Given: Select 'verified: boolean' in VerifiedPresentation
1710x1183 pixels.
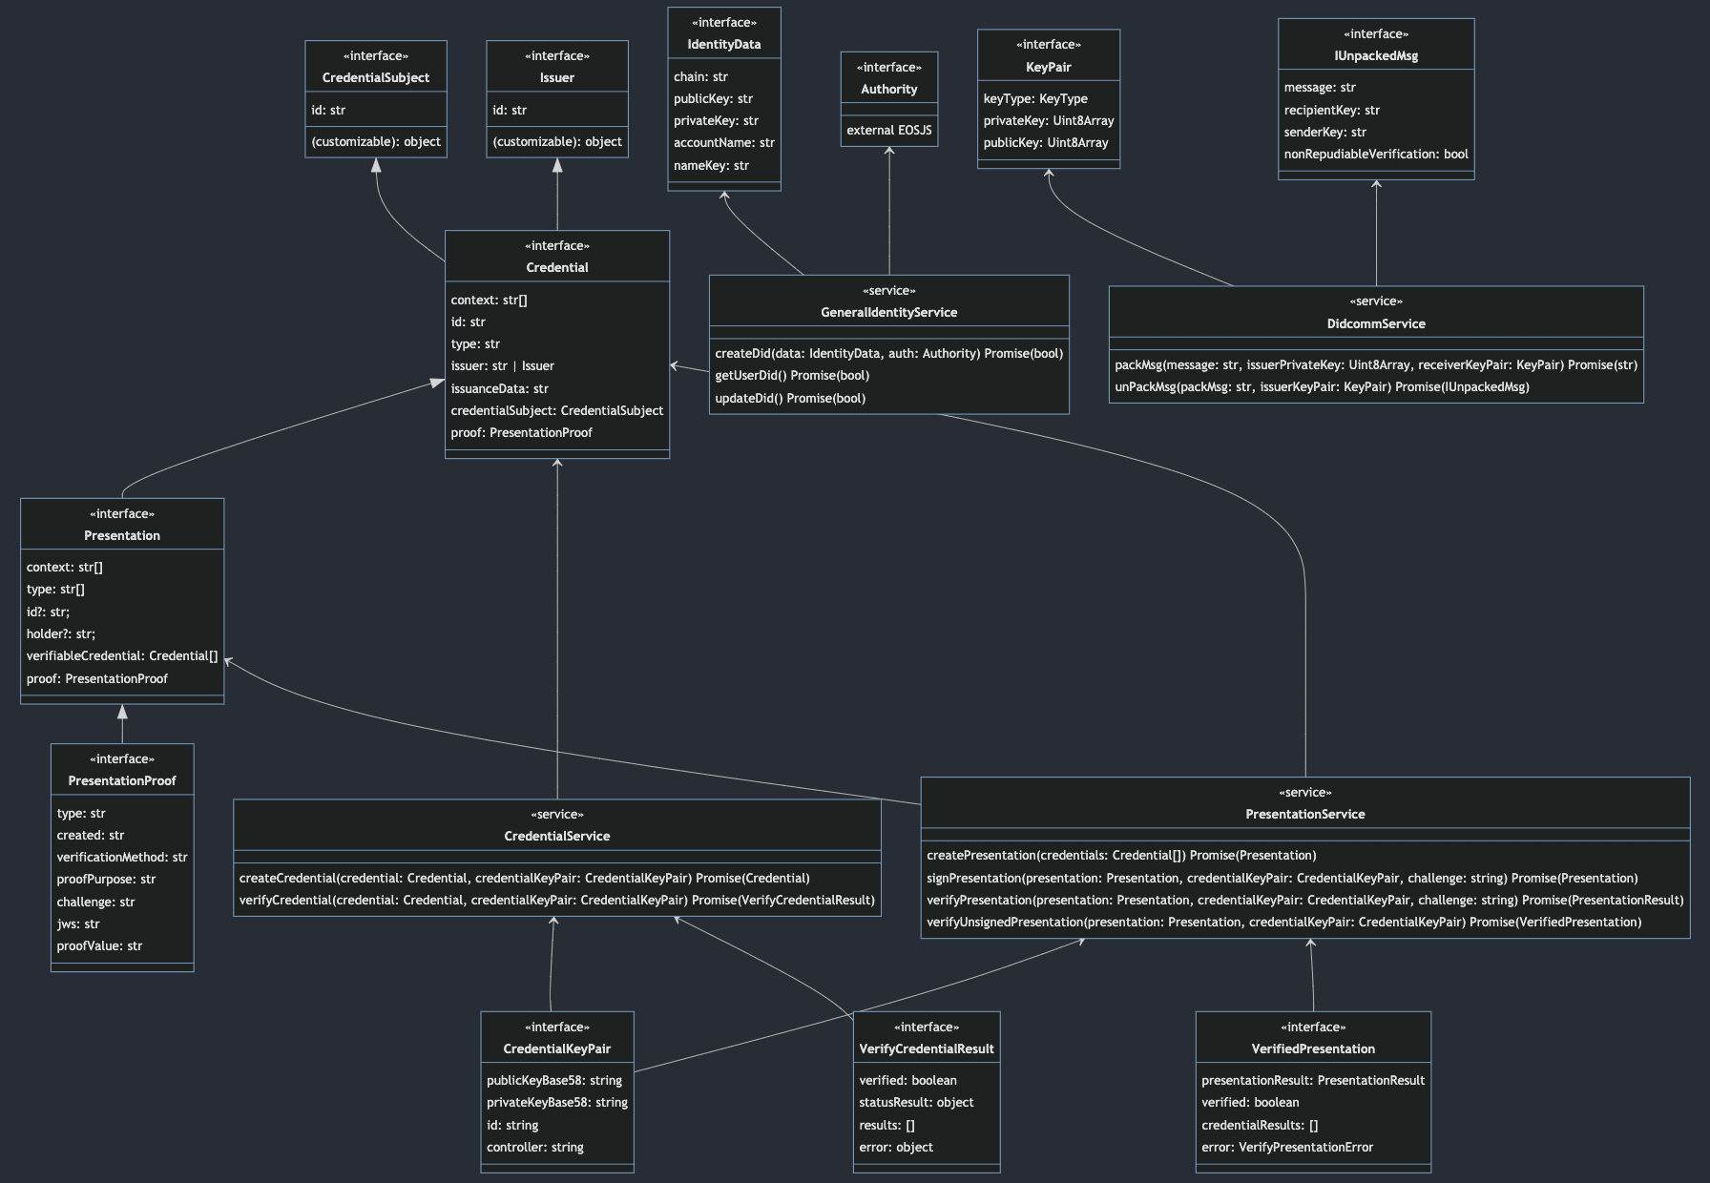Looking at the screenshot, I should [x=1250, y=1103].
